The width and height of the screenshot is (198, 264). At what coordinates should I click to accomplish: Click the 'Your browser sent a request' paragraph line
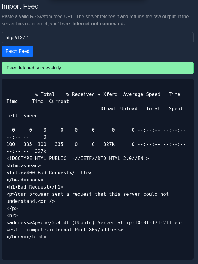pyautogui.click(x=87, y=194)
